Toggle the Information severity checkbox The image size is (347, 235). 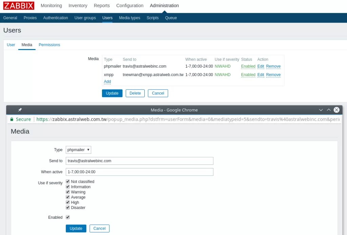click(68, 187)
